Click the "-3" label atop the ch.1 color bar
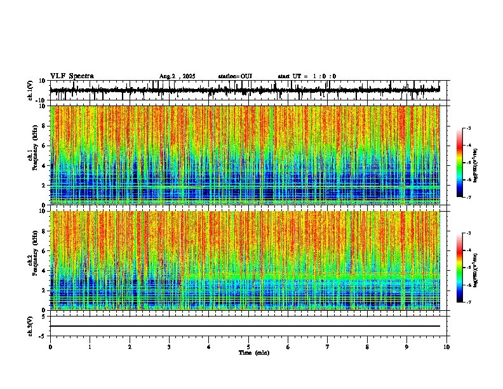 coord(468,128)
